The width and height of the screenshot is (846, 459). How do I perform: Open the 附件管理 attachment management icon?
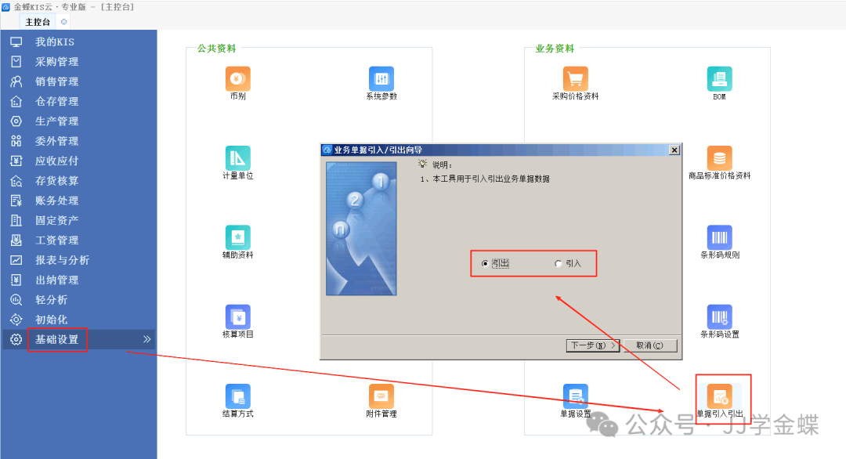tap(381, 396)
